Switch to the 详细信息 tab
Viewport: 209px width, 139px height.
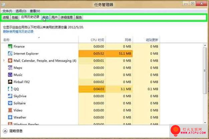point(66,17)
